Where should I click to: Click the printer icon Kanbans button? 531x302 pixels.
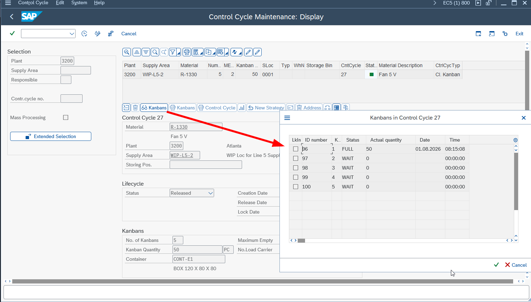(182, 108)
